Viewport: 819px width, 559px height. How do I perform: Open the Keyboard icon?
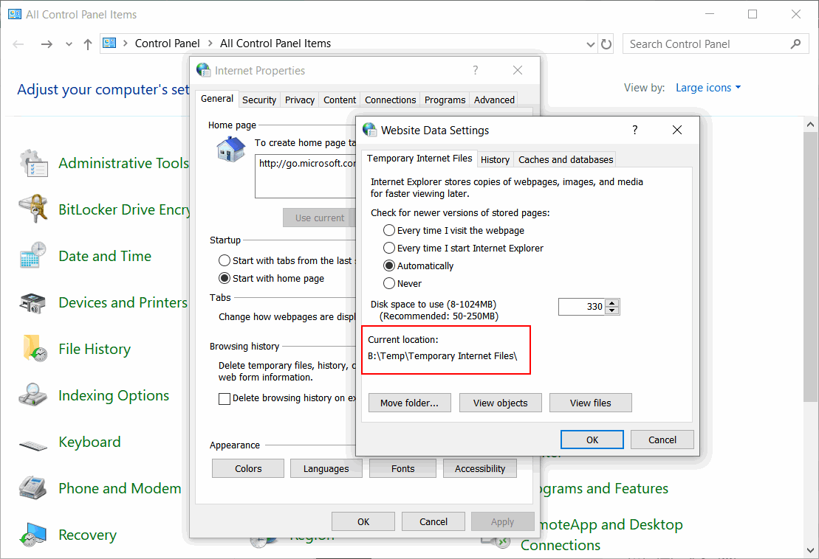pyautogui.click(x=34, y=442)
